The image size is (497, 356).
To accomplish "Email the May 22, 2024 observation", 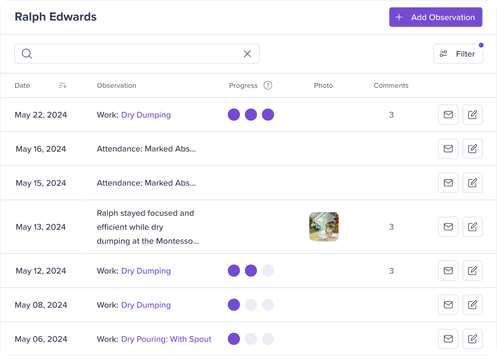I will (x=448, y=114).
